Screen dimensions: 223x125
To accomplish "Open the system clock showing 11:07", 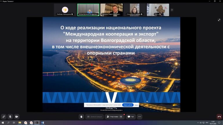I will click(213, 123).
